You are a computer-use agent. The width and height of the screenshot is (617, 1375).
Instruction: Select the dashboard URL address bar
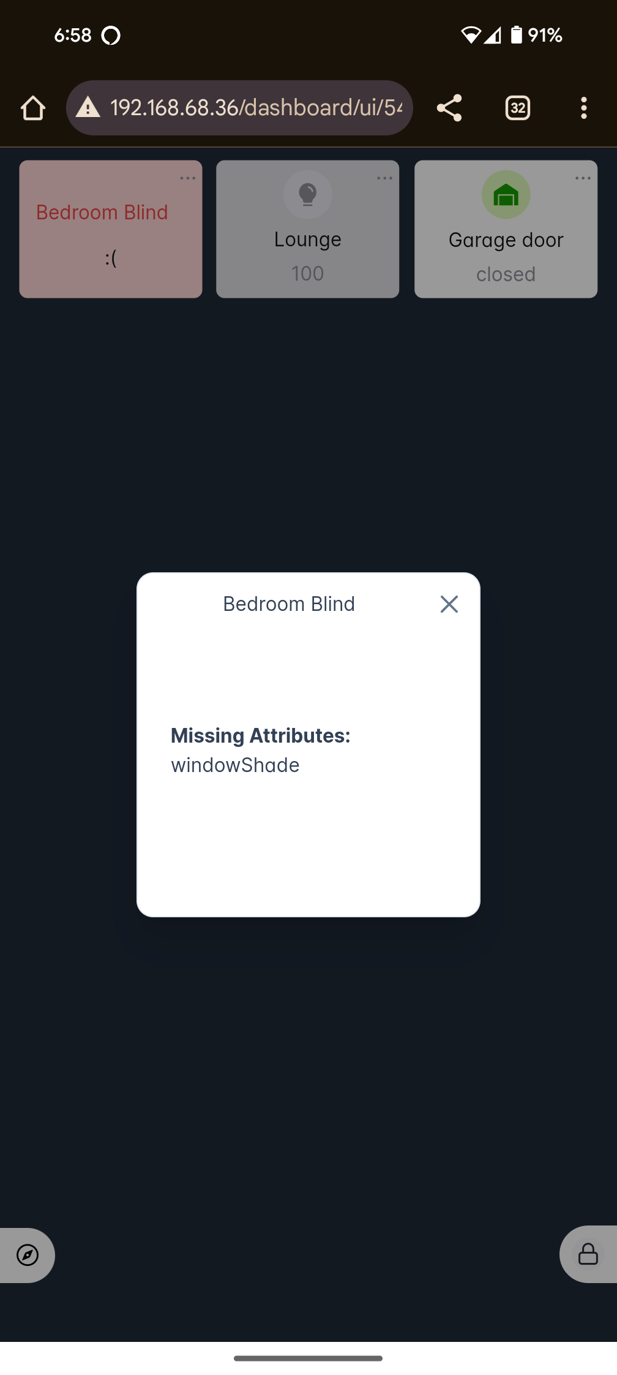tap(239, 108)
